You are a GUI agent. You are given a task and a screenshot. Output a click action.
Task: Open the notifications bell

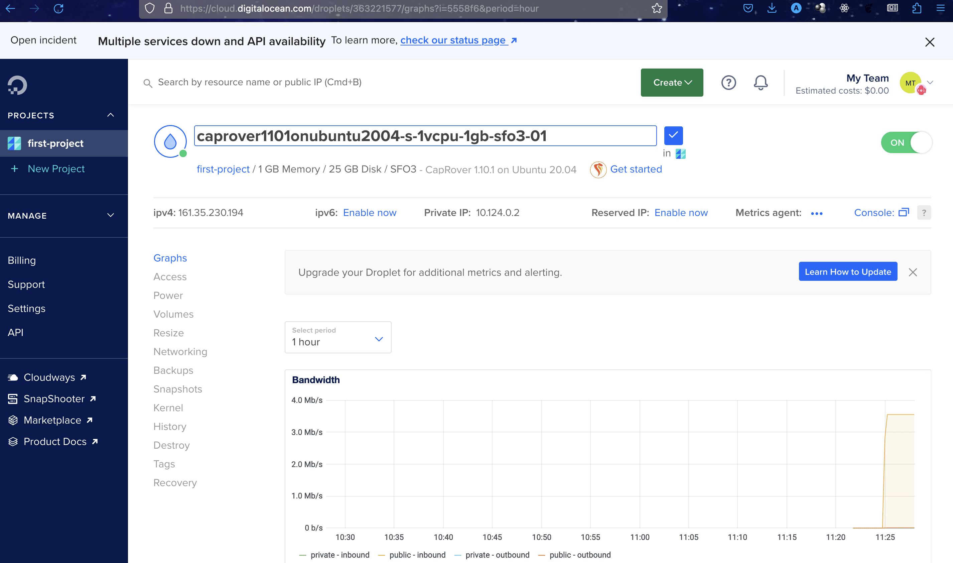pyautogui.click(x=761, y=82)
